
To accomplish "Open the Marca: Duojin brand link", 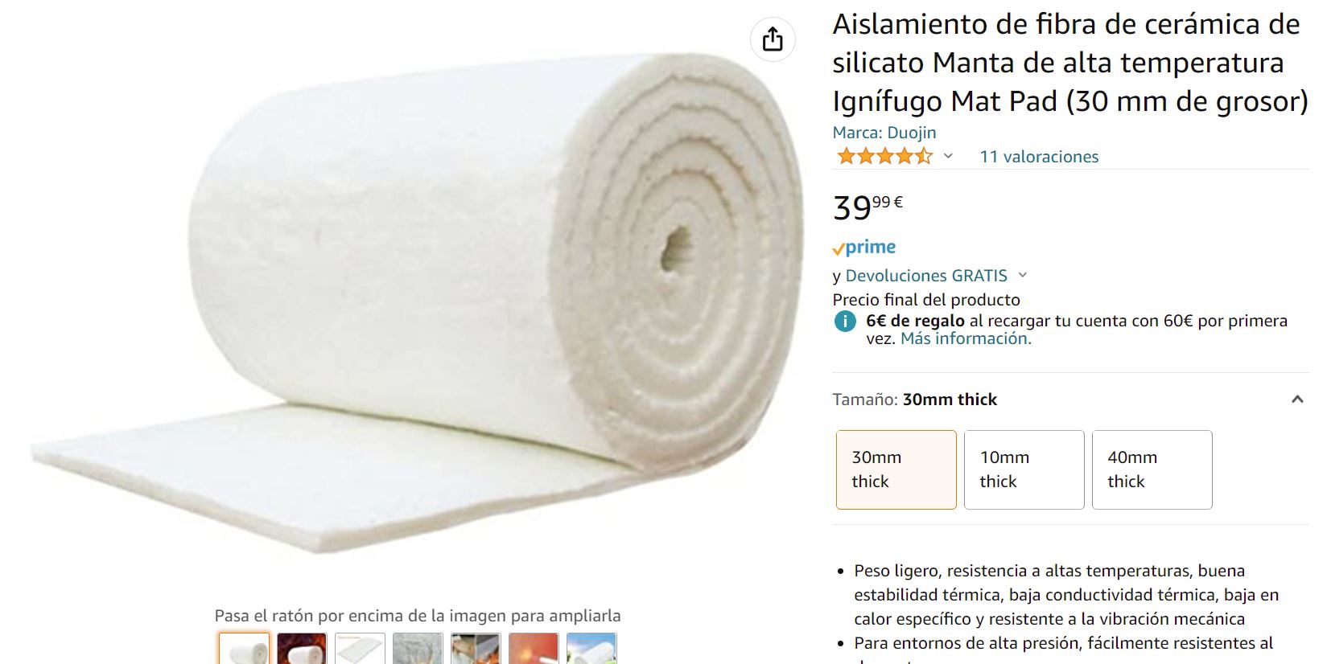I will pyautogui.click(x=884, y=133).
